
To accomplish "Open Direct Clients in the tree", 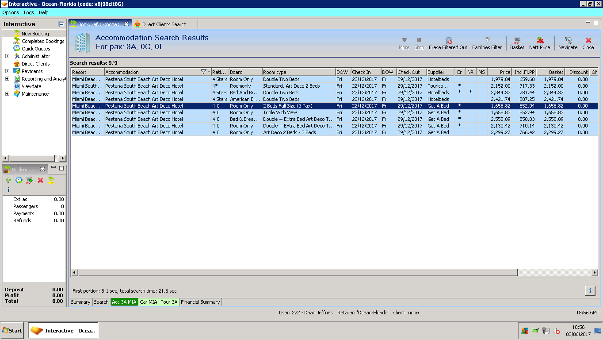I will [35, 64].
